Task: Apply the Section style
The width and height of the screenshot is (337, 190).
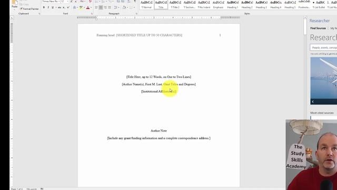Action: (190, 5)
